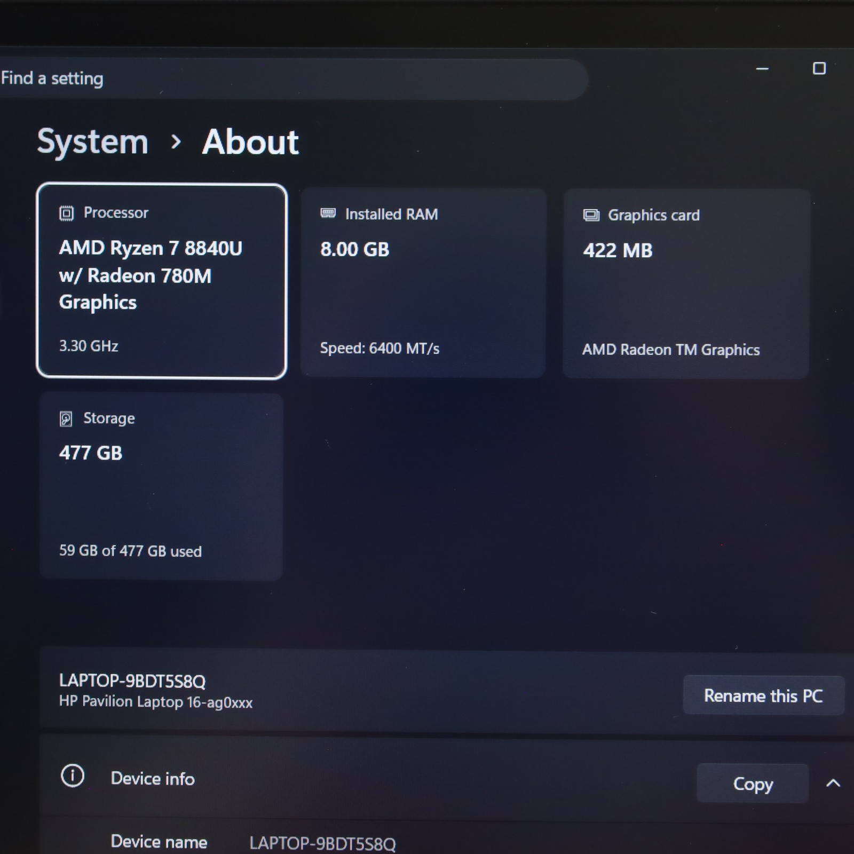The width and height of the screenshot is (854, 854).
Task: Click the Installed RAM label
Action: point(392,215)
